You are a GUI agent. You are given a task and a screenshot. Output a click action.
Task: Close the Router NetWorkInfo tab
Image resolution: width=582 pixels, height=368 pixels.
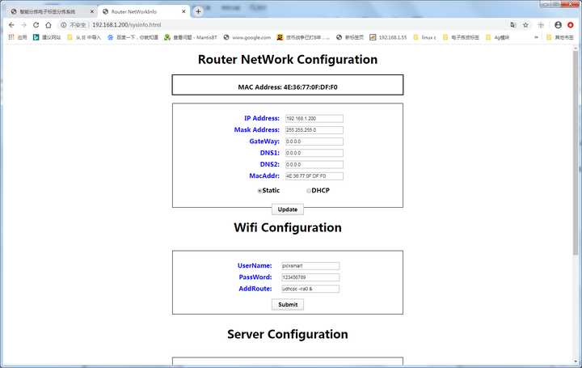183,11
